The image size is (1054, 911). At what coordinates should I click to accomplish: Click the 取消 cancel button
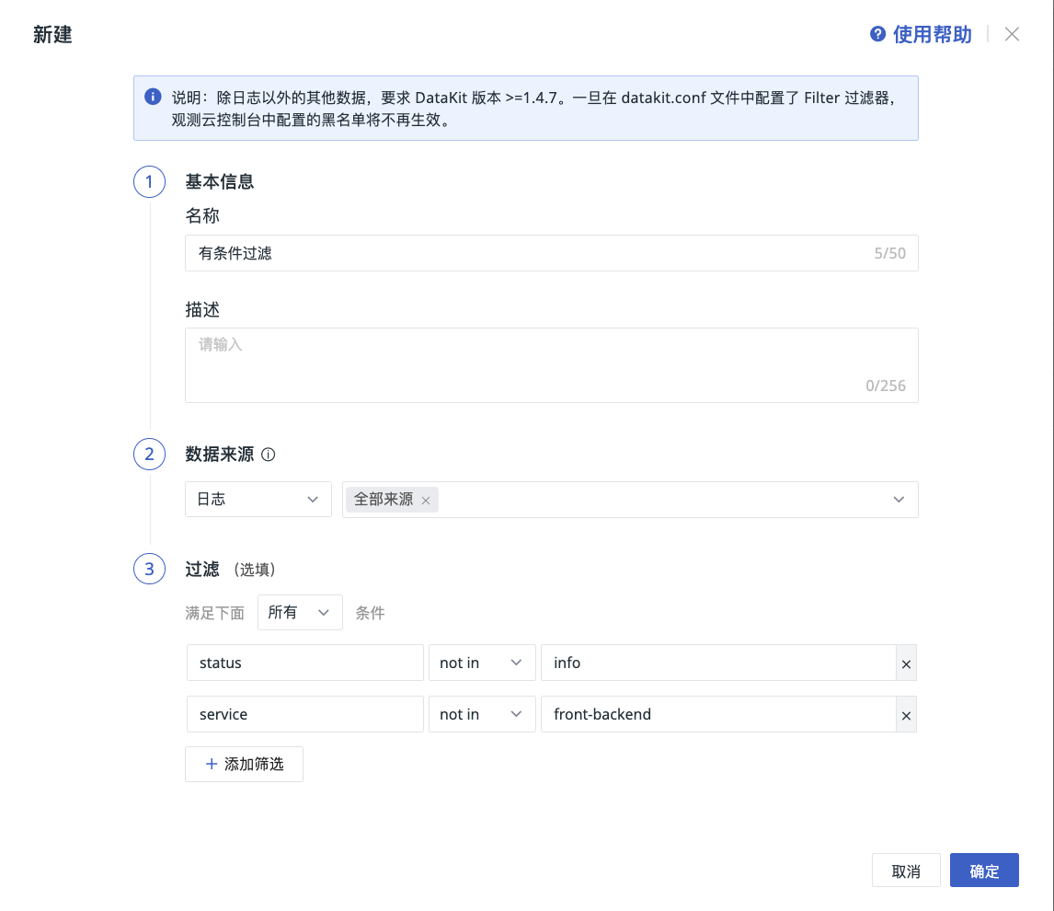tap(906, 871)
